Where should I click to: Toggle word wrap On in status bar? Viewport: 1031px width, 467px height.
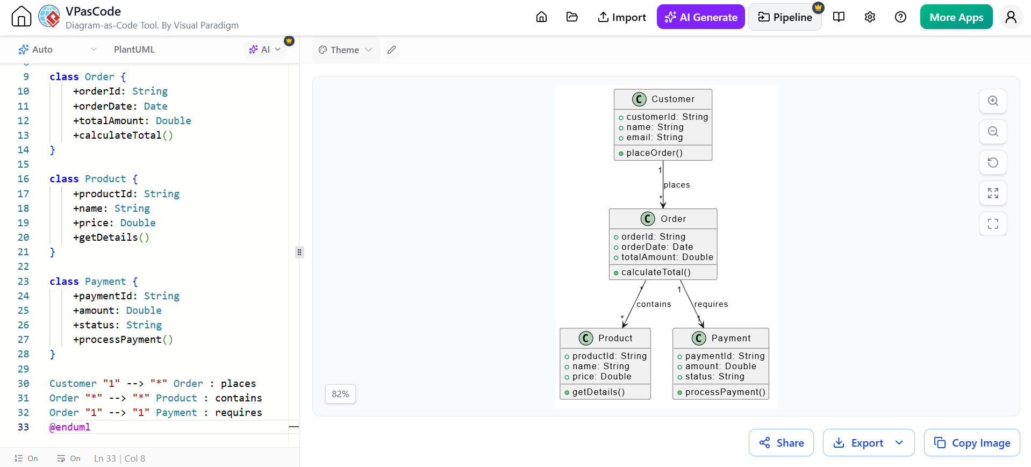point(69,458)
